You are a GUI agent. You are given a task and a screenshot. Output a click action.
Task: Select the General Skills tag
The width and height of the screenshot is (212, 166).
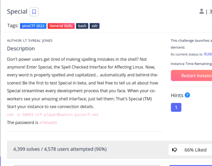coord(61,26)
